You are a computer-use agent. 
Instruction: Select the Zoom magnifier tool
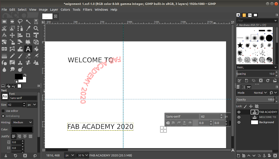36,29
